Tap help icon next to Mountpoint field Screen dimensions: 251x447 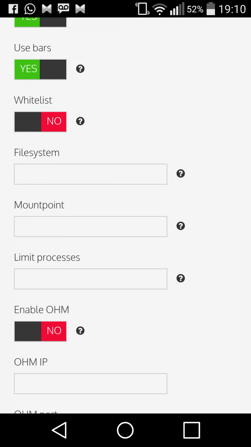click(181, 226)
